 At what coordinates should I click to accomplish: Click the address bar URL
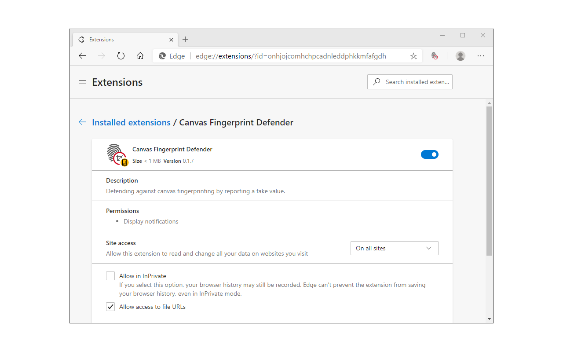[290, 56]
